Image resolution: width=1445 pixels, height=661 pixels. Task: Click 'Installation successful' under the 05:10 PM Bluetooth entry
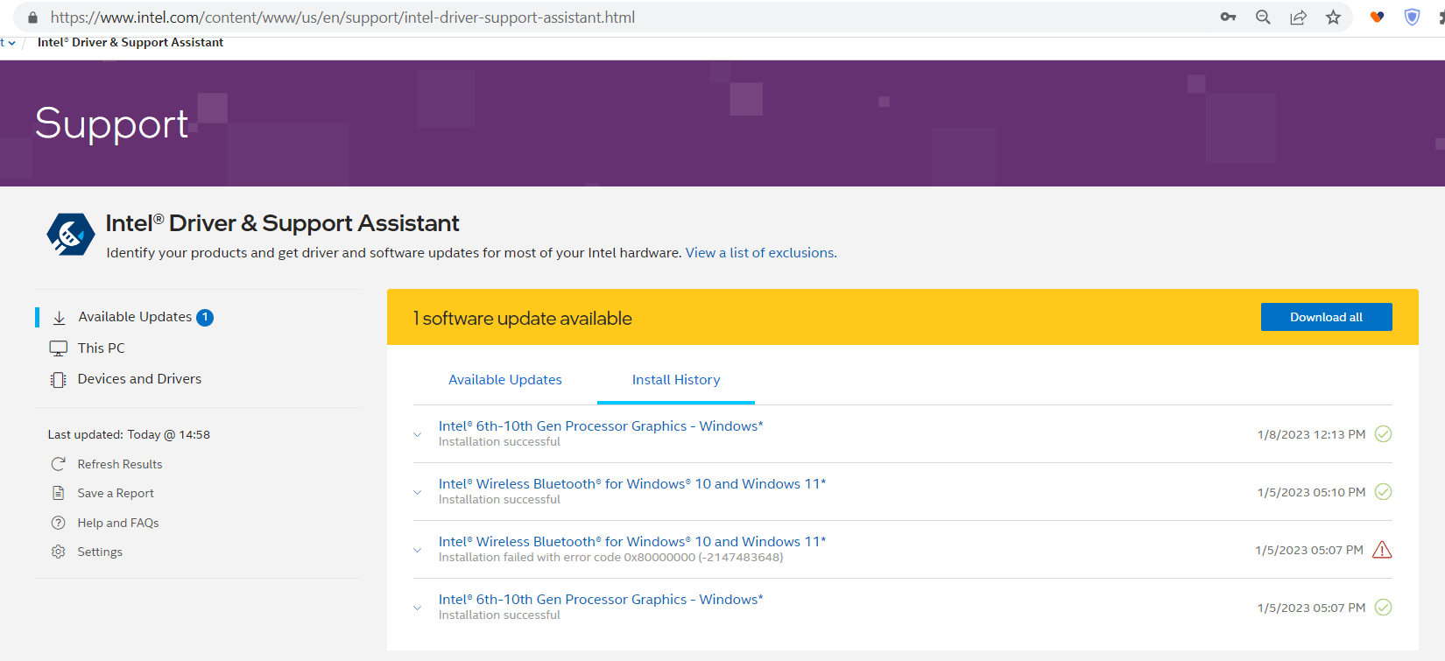[x=499, y=500]
